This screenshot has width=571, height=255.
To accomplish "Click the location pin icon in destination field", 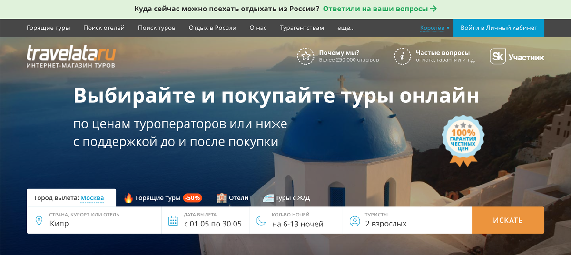I will tap(39, 221).
